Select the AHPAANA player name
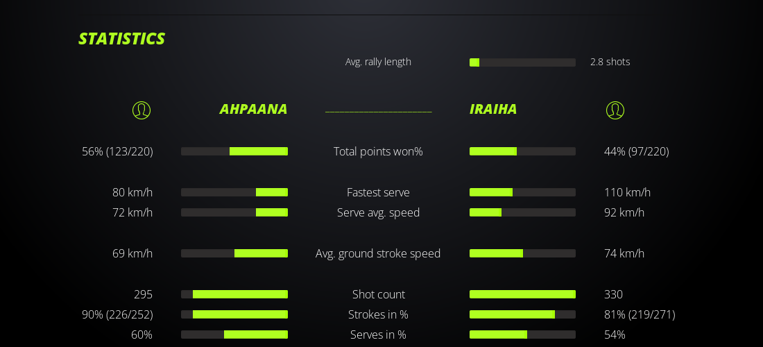Viewport: 763px width, 347px height. pyautogui.click(x=253, y=109)
